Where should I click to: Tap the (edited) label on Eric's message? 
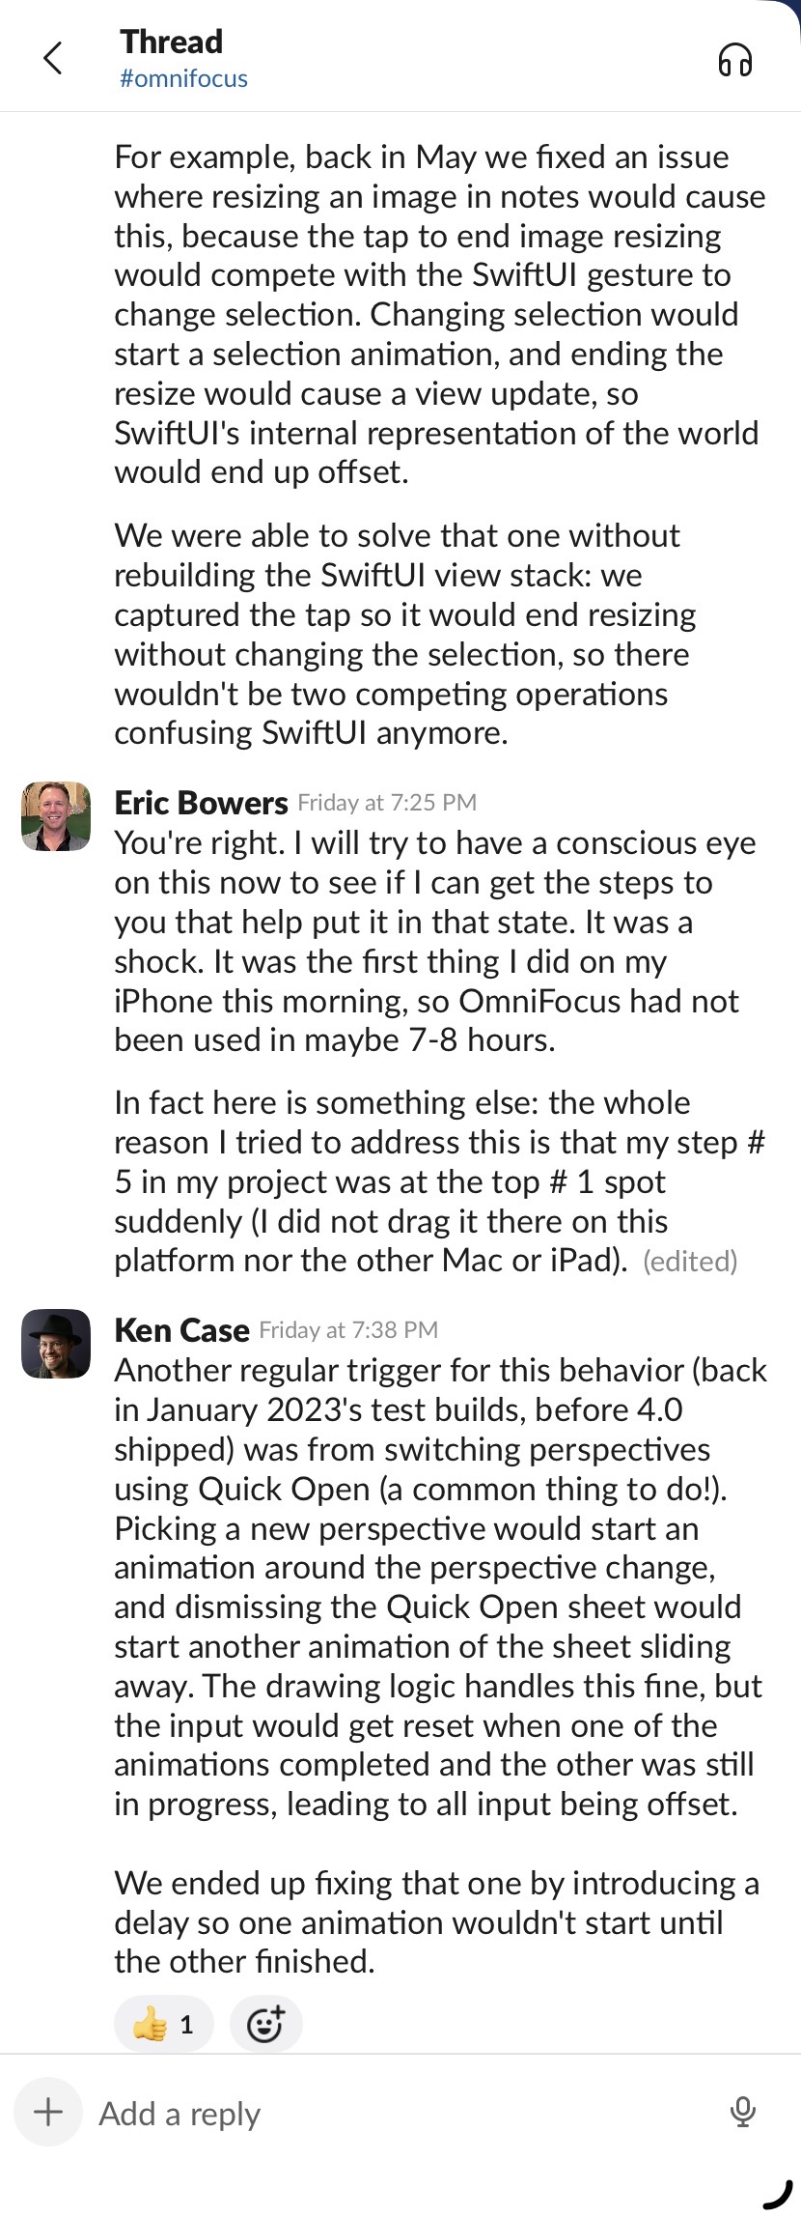click(x=690, y=1262)
